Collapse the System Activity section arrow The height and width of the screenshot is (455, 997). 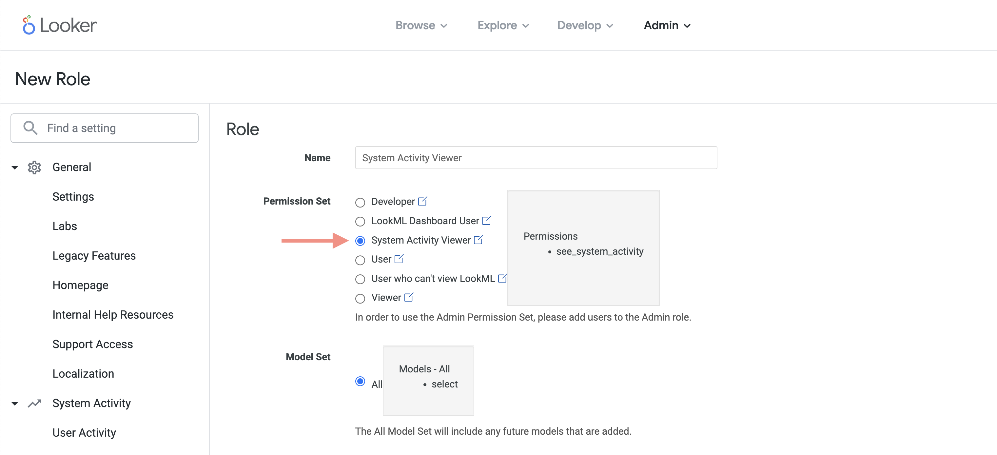point(15,404)
